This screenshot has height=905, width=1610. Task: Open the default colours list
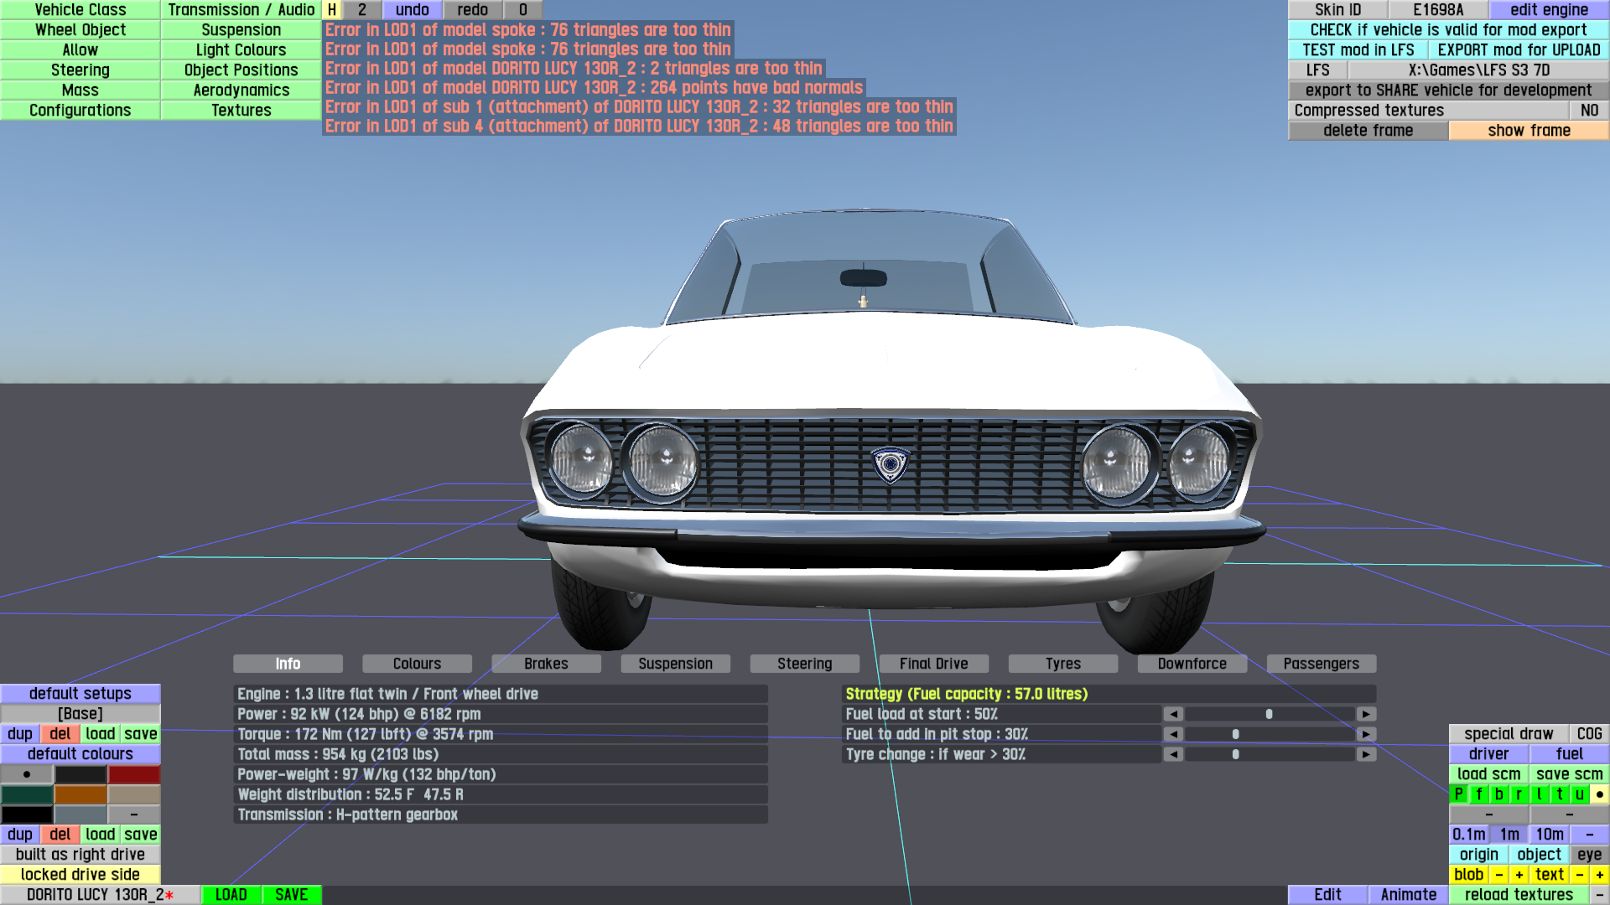(80, 754)
